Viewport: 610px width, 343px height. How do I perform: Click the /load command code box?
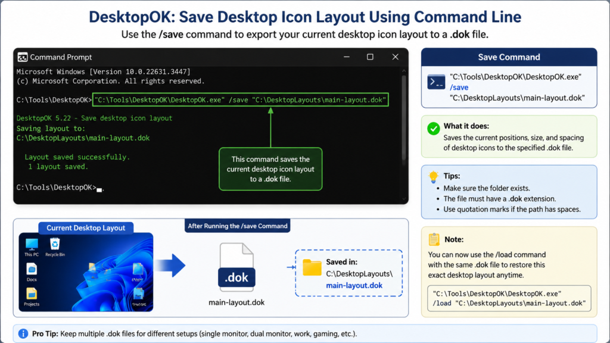coord(509,298)
